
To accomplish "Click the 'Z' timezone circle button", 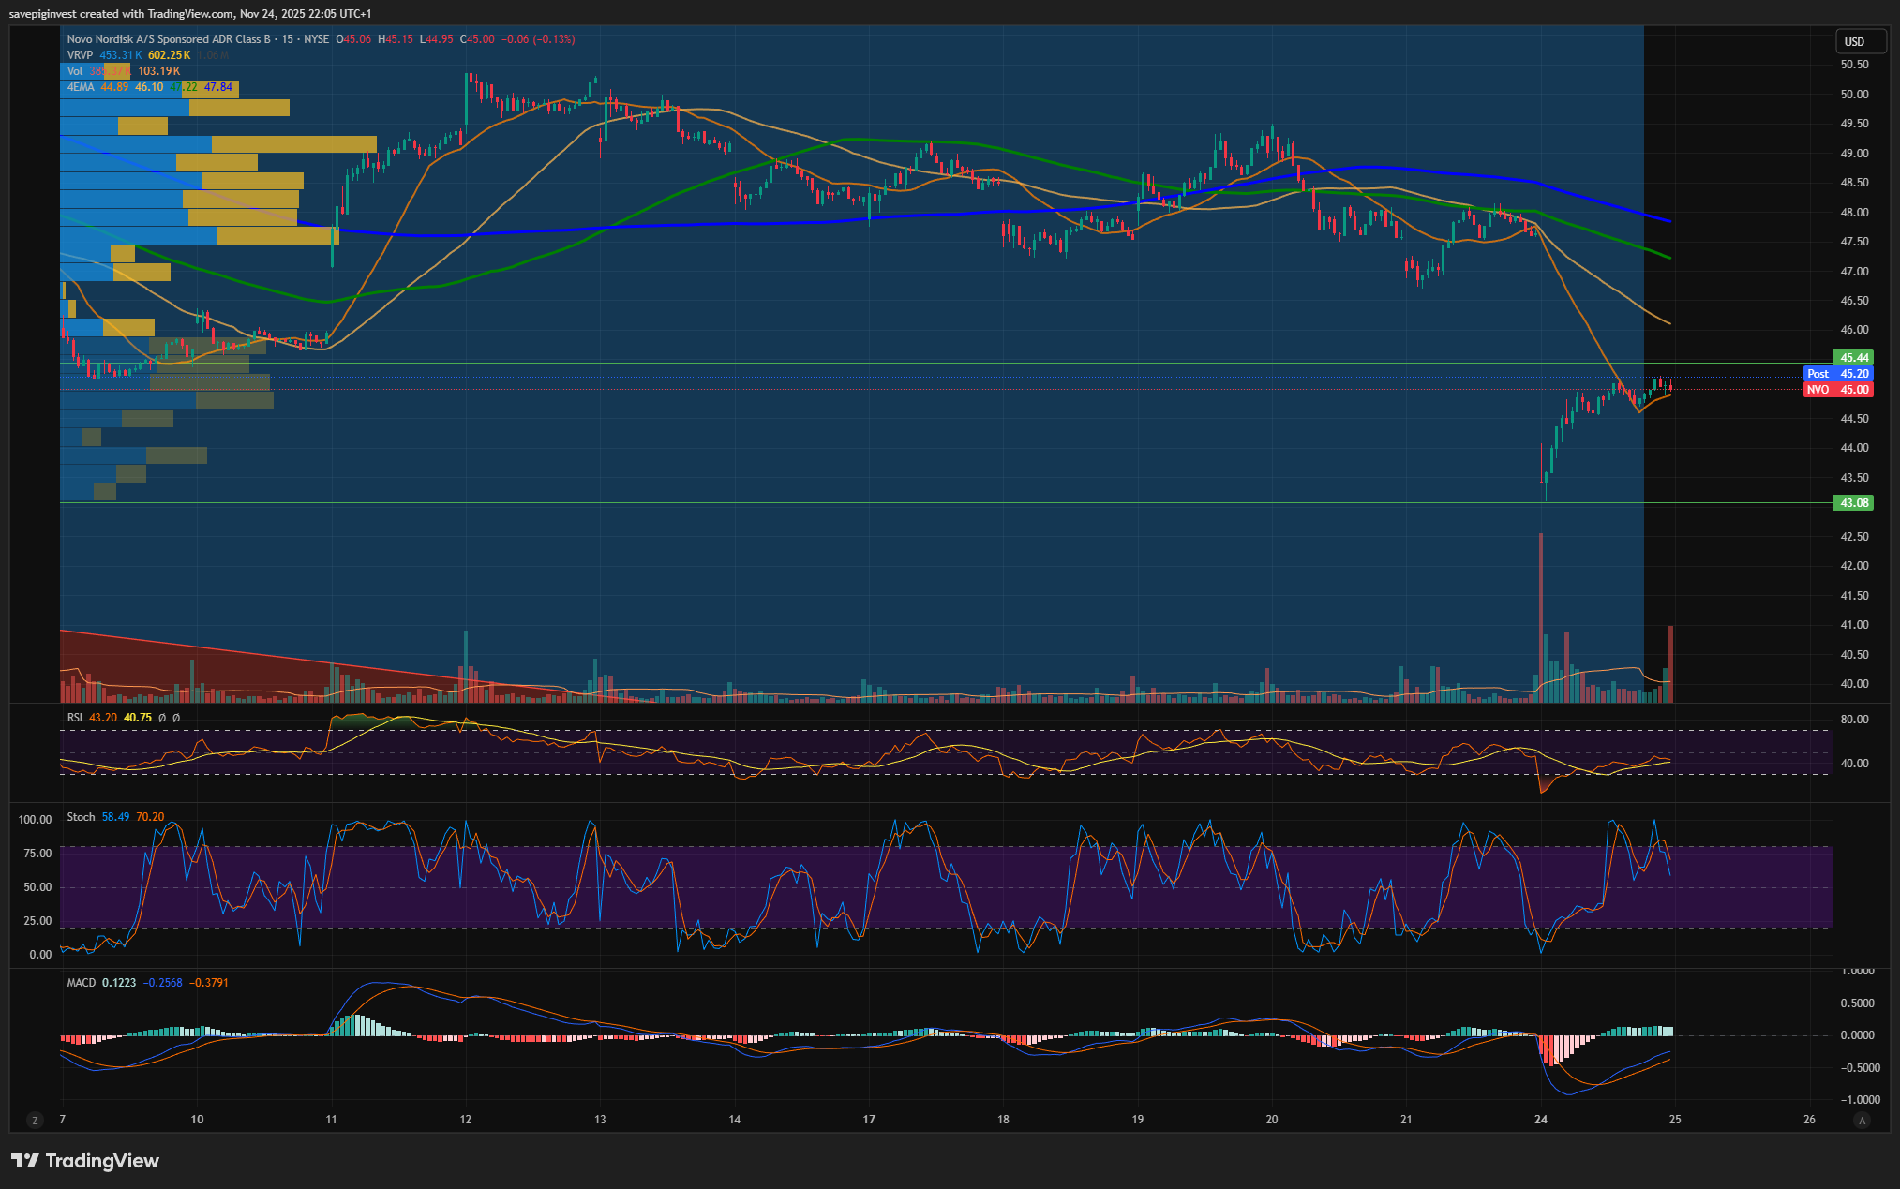I will coord(35,1121).
